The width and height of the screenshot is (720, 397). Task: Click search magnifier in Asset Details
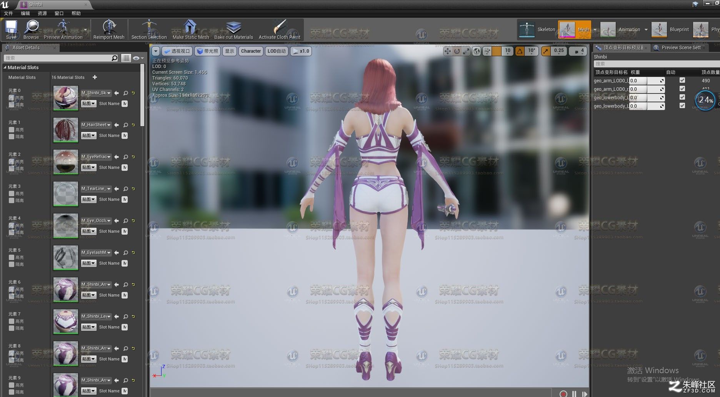click(114, 58)
